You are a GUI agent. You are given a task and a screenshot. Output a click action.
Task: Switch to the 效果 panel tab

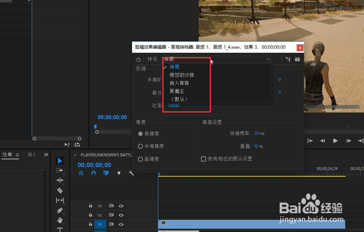point(7,155)
